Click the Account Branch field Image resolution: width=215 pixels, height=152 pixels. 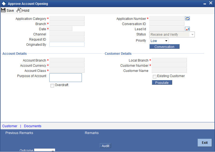[67, 60]
